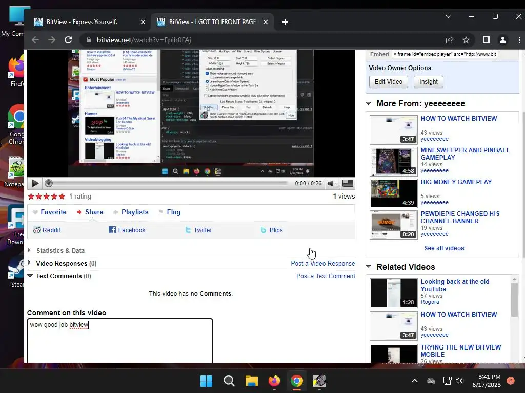The width and height of the screenshot is (525, 393).
Task: Open the Share tab
Action: tap(90, 212)
